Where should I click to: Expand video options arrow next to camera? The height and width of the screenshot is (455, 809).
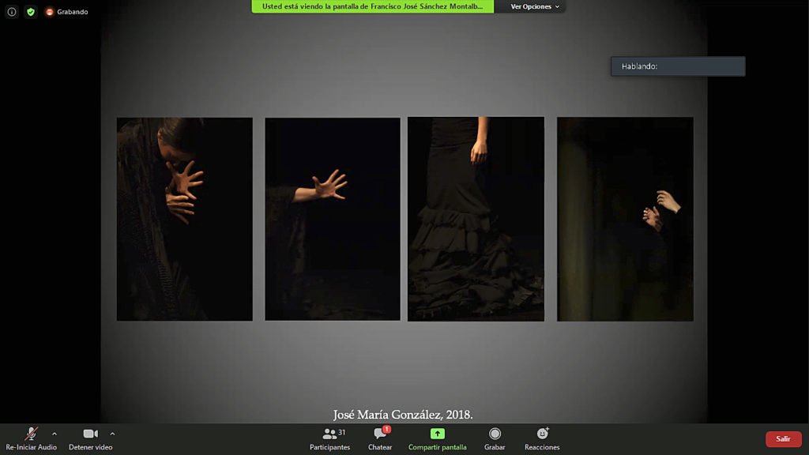coord(112,434)
